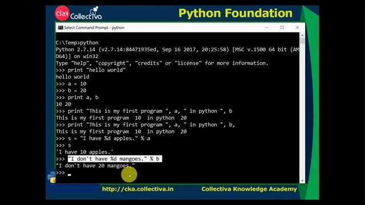The width and height of the screenshot is (365, 205).
Task: Maximize the Command Prompt window
Action: click(282, 27)
